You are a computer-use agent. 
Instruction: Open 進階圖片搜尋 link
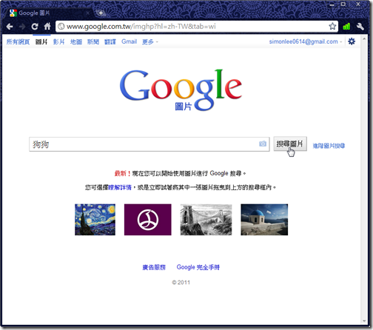(329, 146)
